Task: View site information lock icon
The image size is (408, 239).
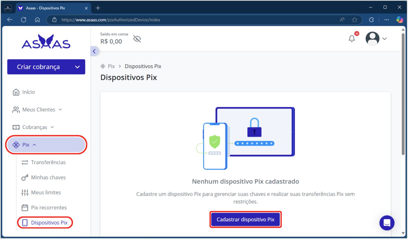Action: click(54, 20)
